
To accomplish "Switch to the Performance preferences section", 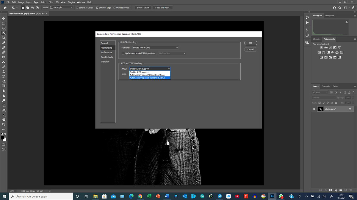I will 106,52.
